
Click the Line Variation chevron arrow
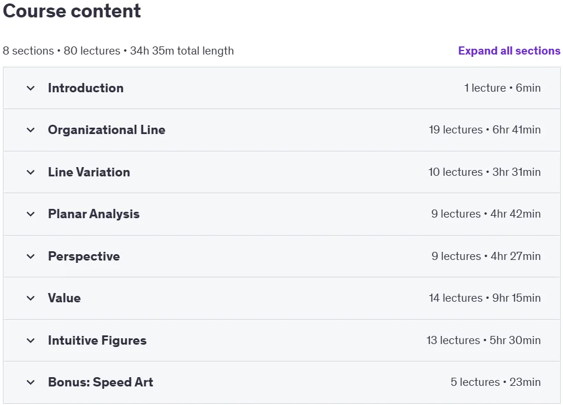pos(31,172)
